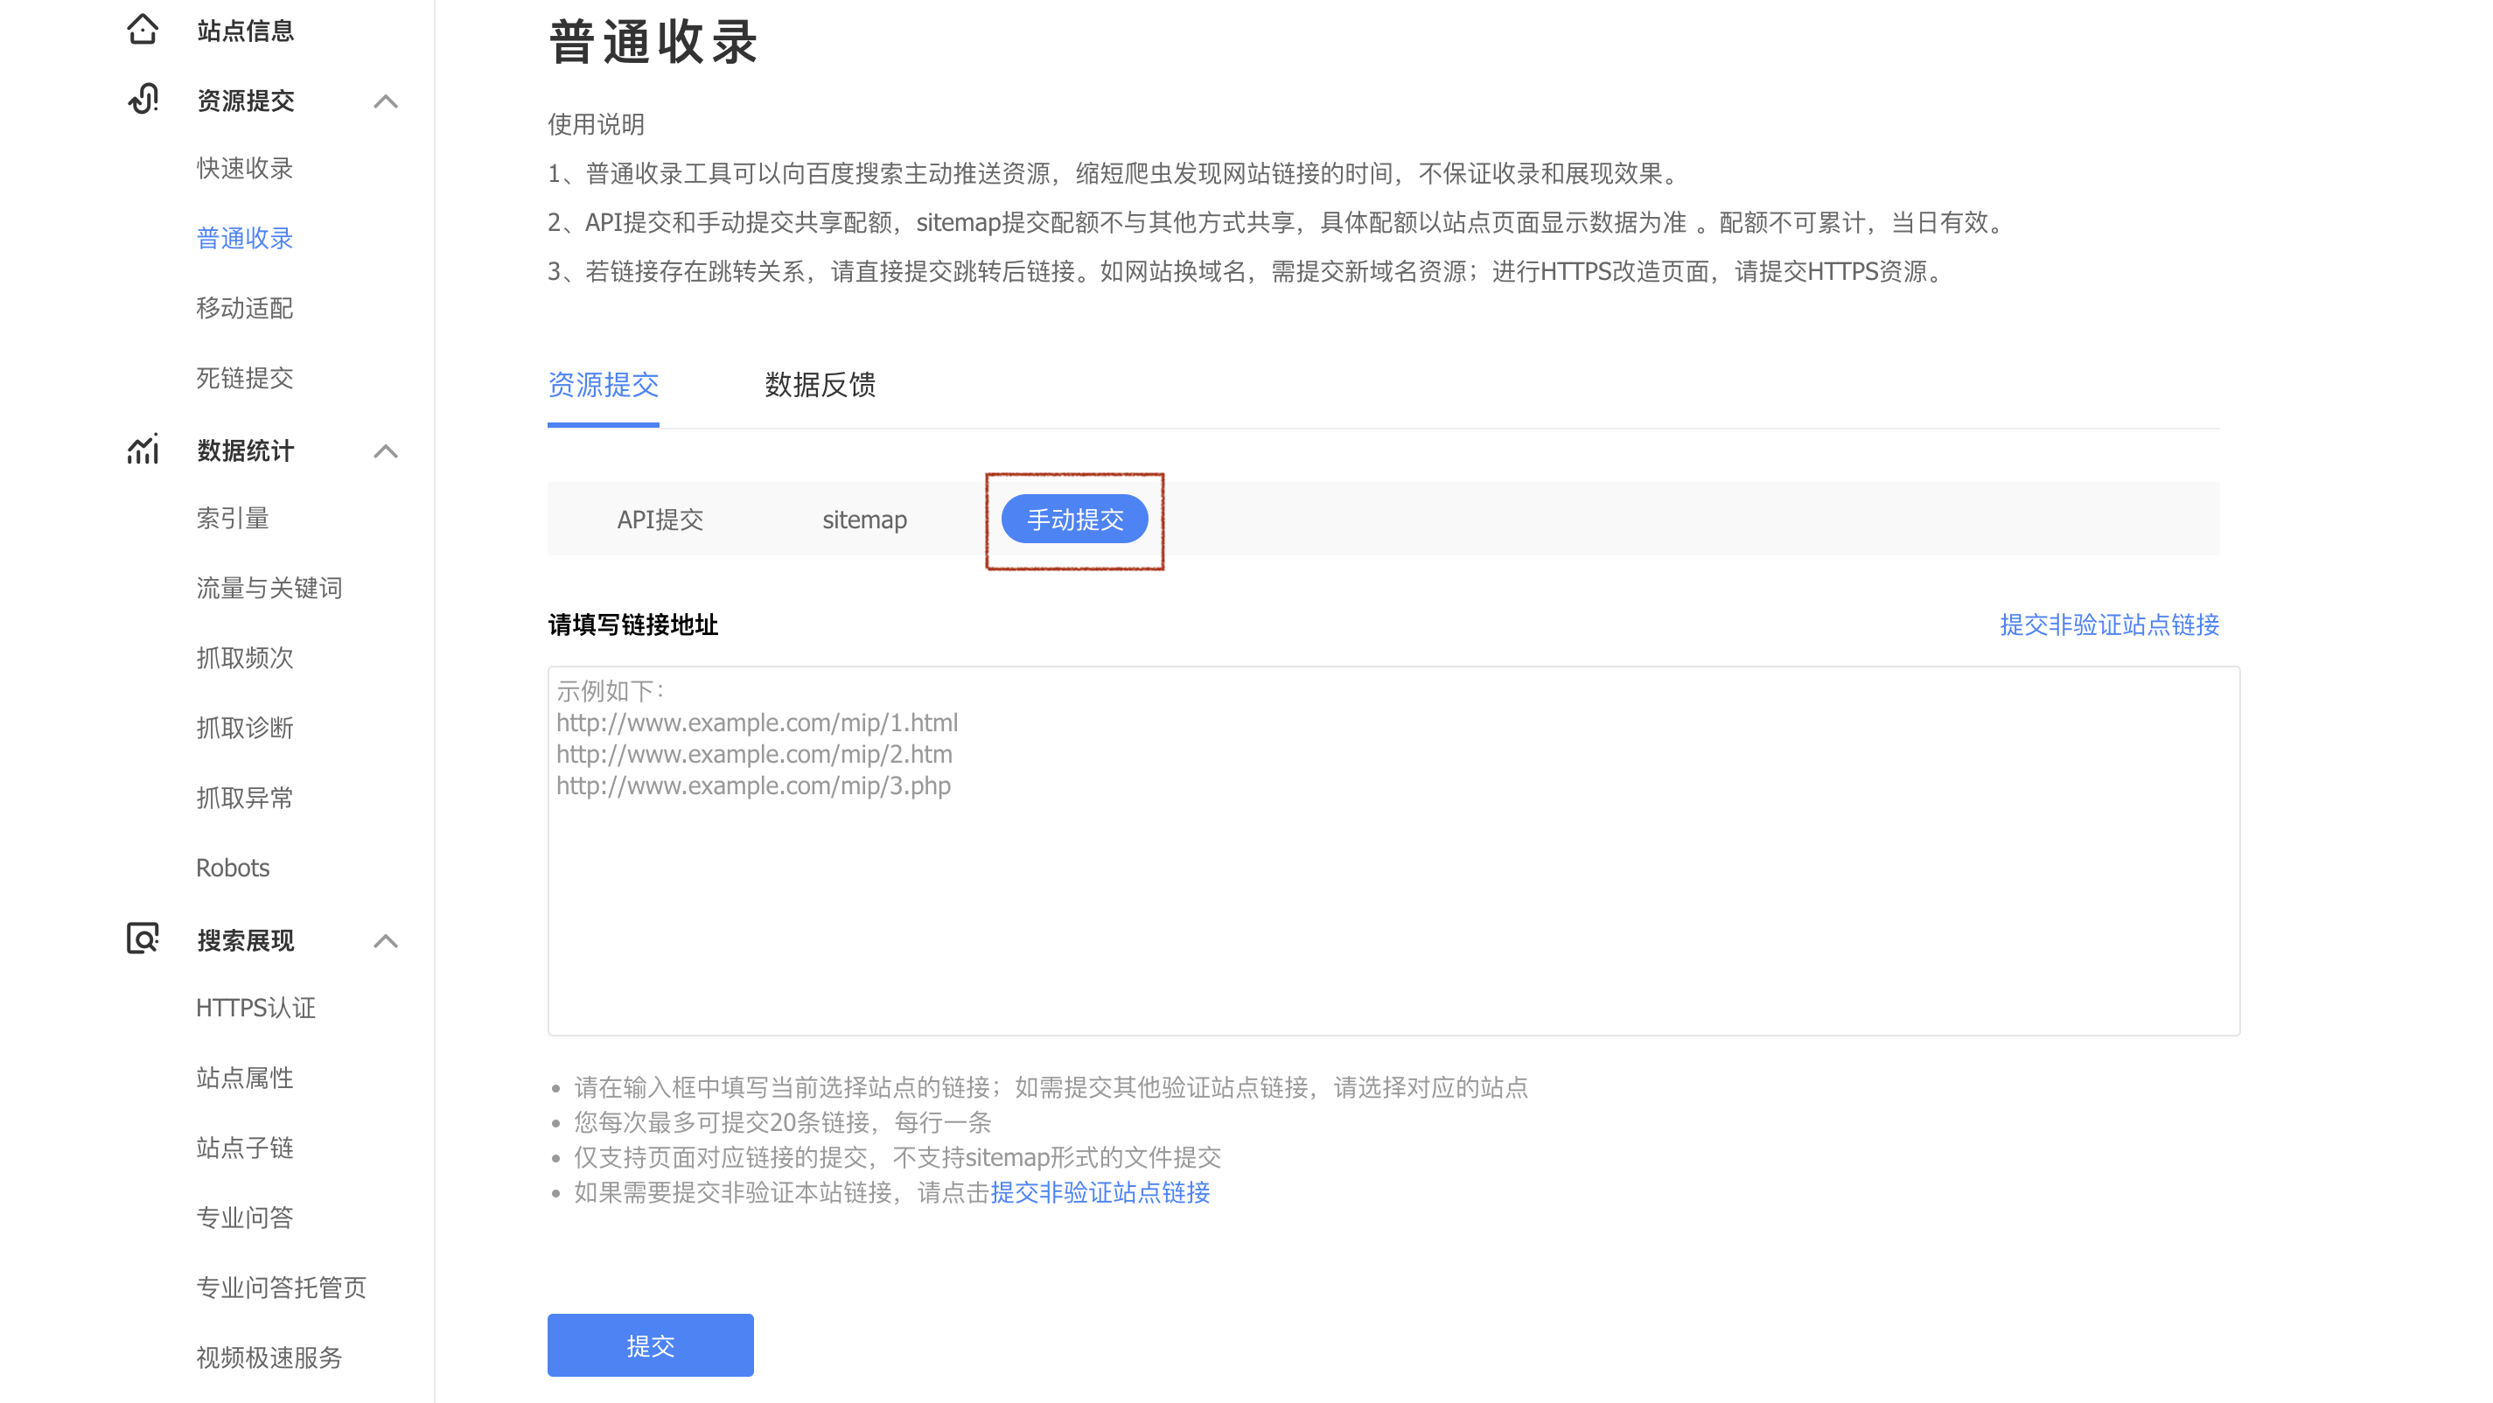Open 专业问答托管页 in the sidebar
The height and width of the screenshot is (1403, 2493).
point(281,1287)
